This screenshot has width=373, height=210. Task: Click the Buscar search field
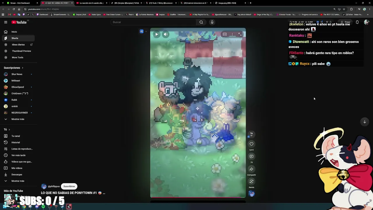[x=154, y=22]
